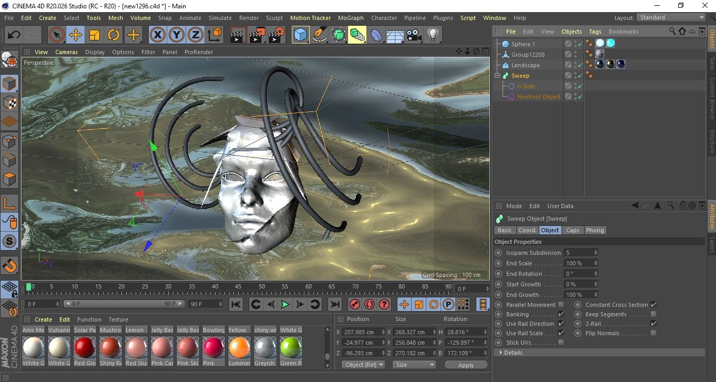Screen dimensions: 716x382
Task: Switch to the Caps tab
Action: click(x=572, y=230)
